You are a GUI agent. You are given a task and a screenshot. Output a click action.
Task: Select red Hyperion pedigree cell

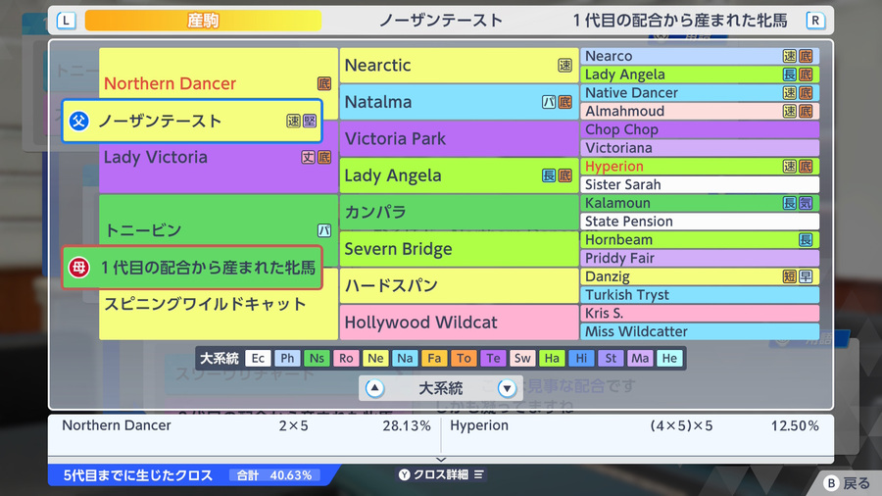[700, 166]
